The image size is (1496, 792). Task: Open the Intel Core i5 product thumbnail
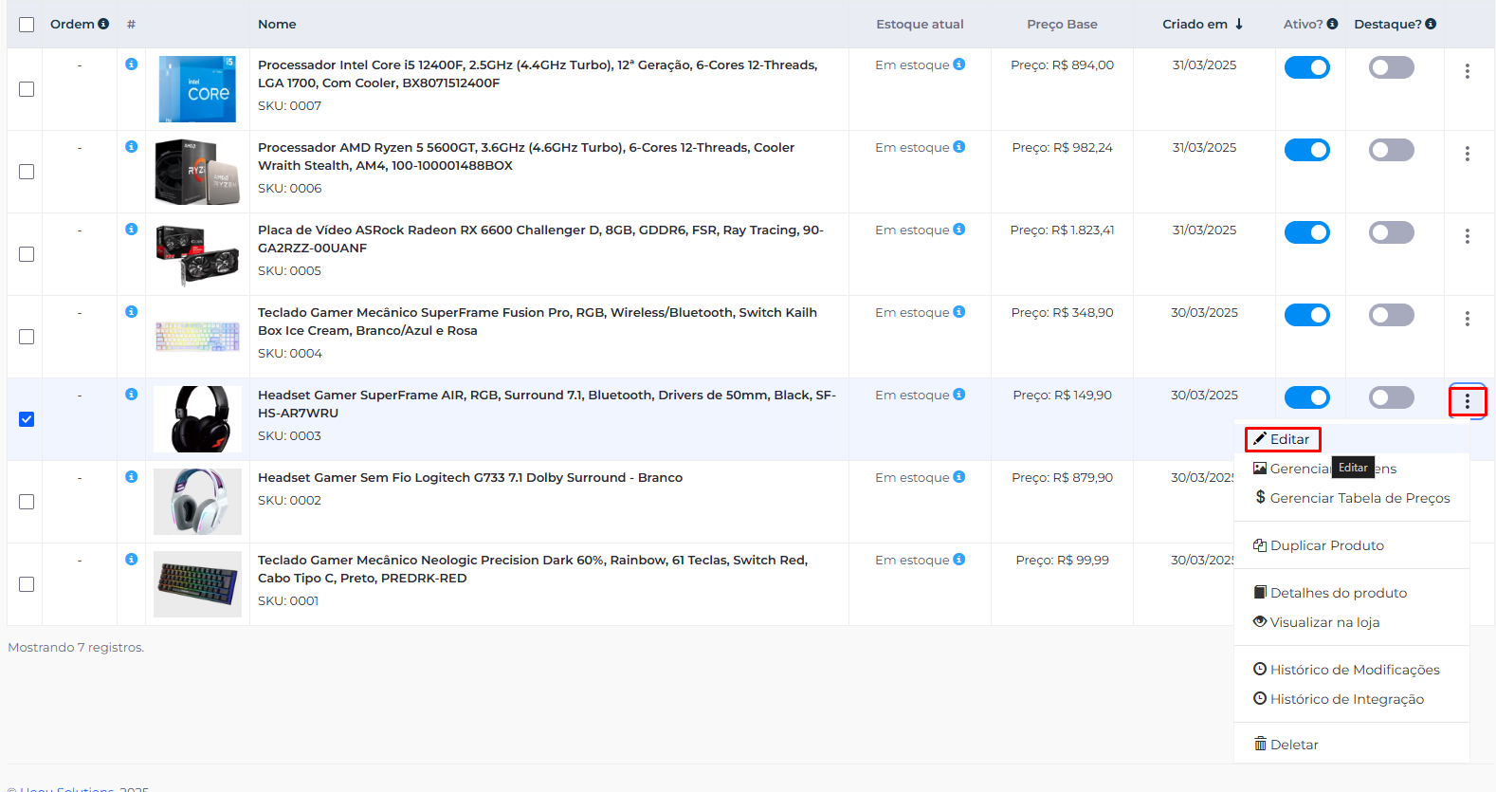pos(197,89)
